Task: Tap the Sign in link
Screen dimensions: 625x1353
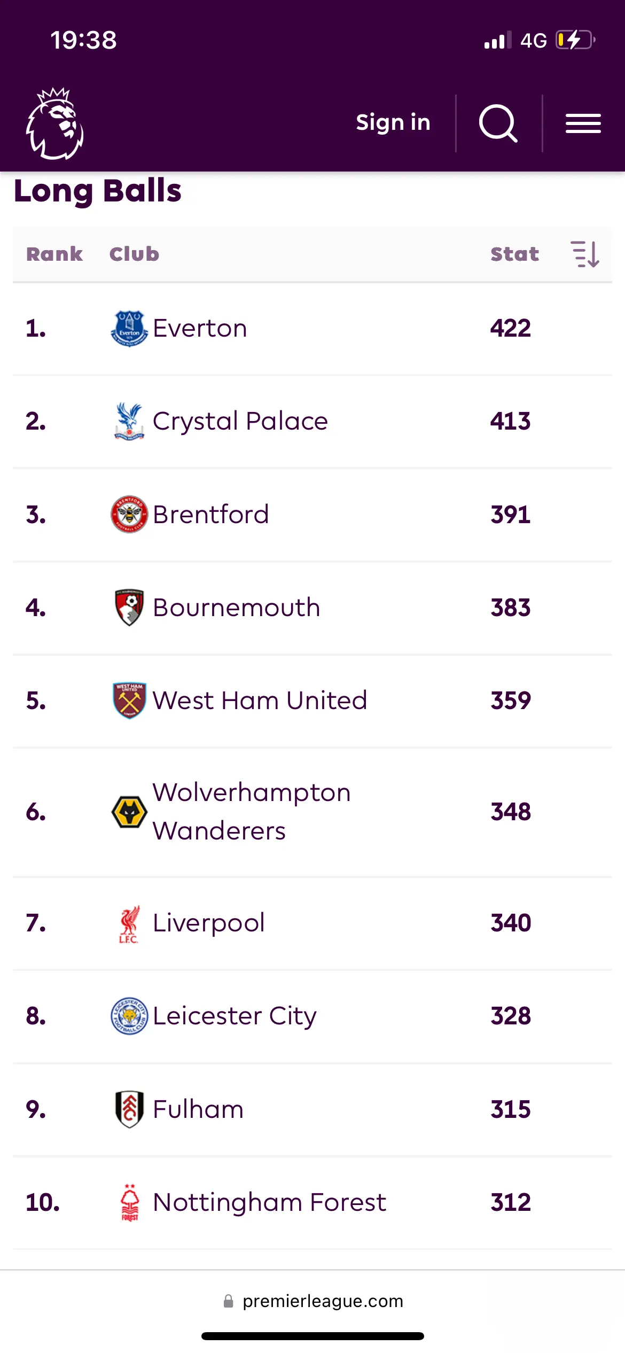Action: pos(393,123)
